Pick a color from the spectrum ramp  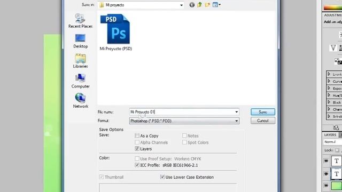pos(332,7)
